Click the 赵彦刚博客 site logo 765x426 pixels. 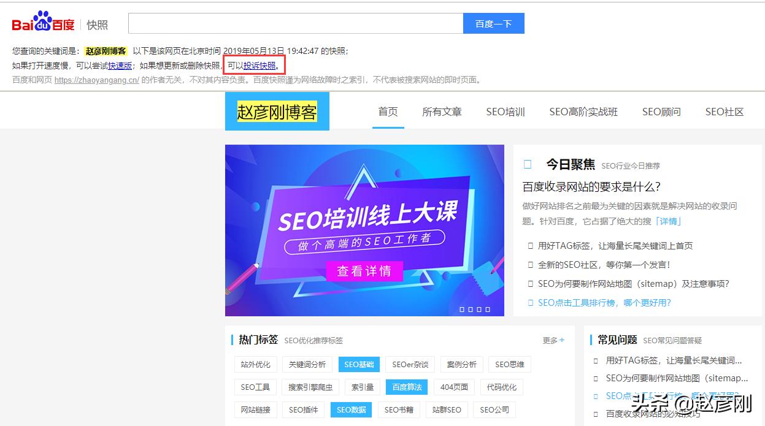(277, 111)
